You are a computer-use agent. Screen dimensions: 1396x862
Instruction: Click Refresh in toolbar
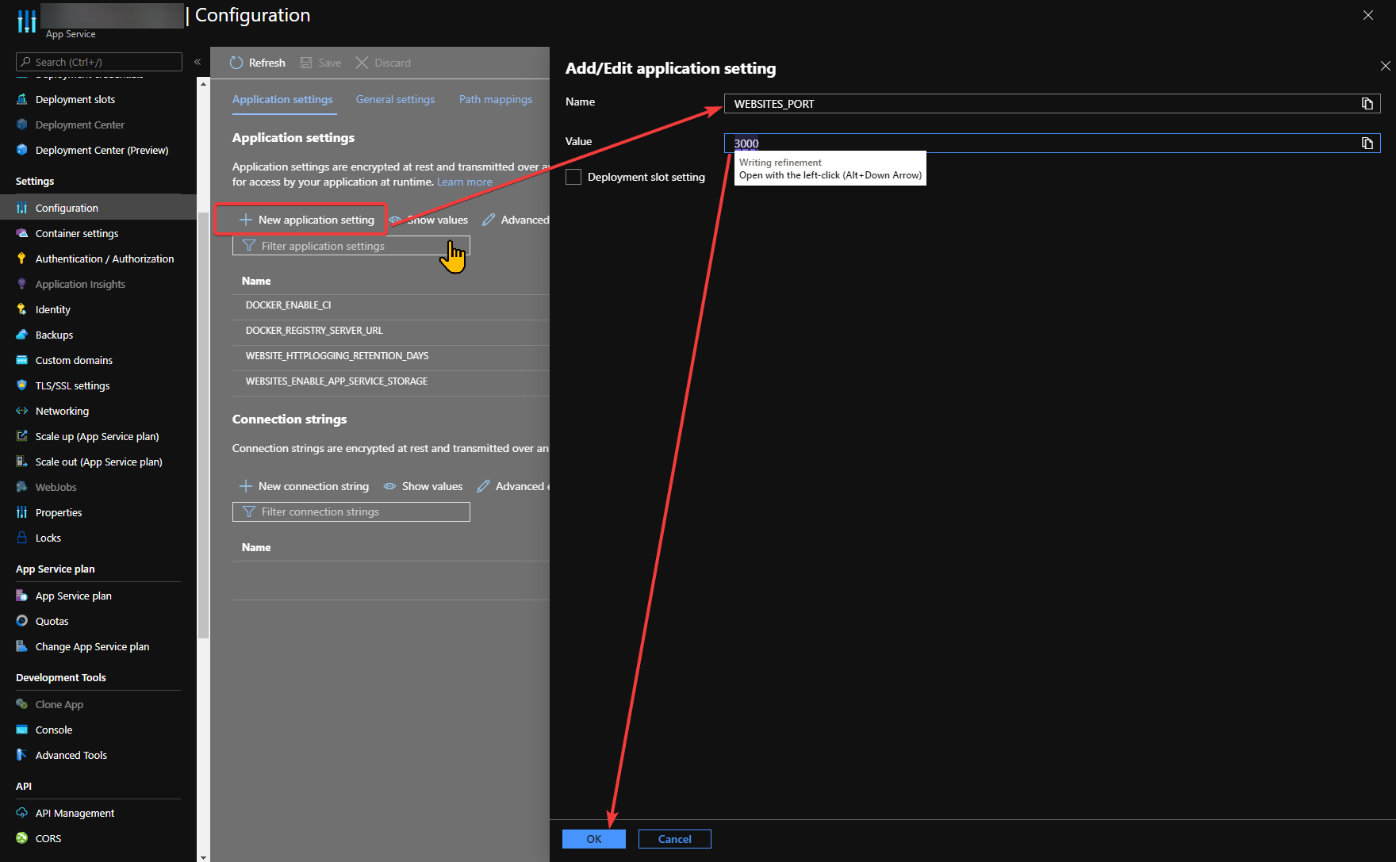(x=258, y=63)
